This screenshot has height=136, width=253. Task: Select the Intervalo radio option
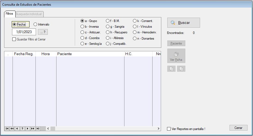(x=35, y=24)
